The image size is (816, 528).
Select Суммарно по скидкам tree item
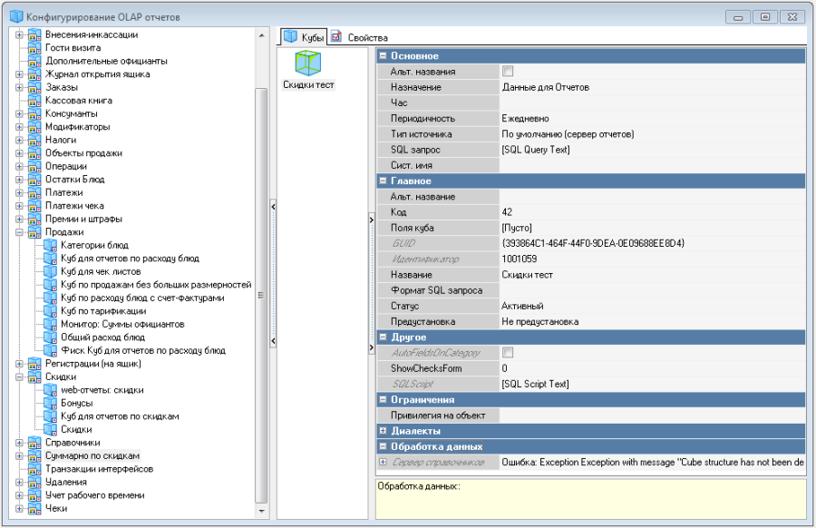[x=92, y=455]
